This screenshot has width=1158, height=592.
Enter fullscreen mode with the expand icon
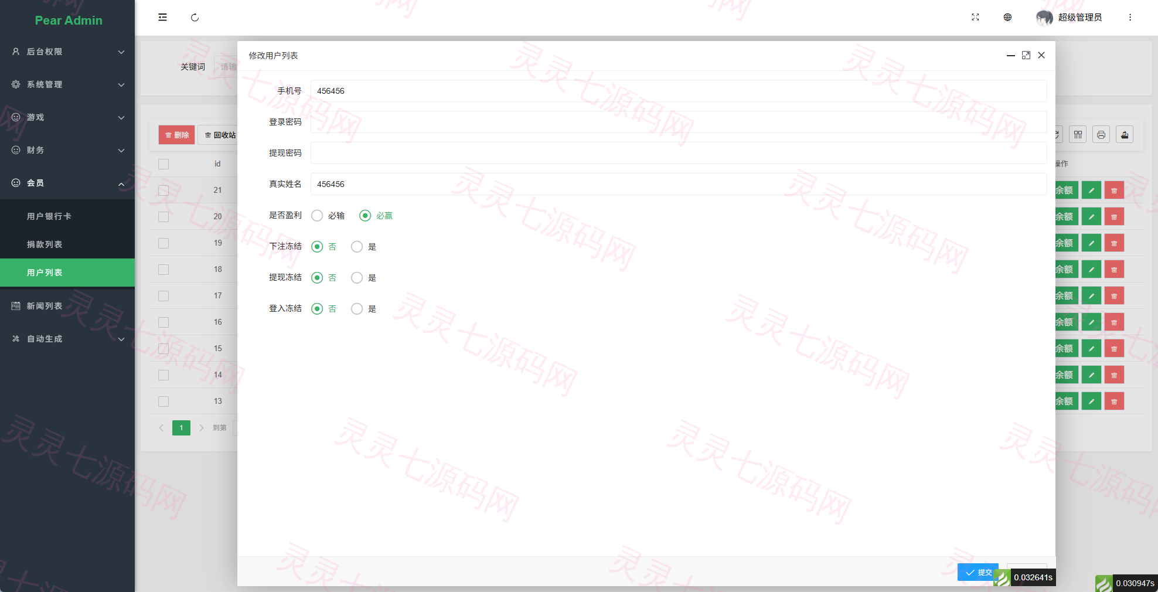[975, 18]
